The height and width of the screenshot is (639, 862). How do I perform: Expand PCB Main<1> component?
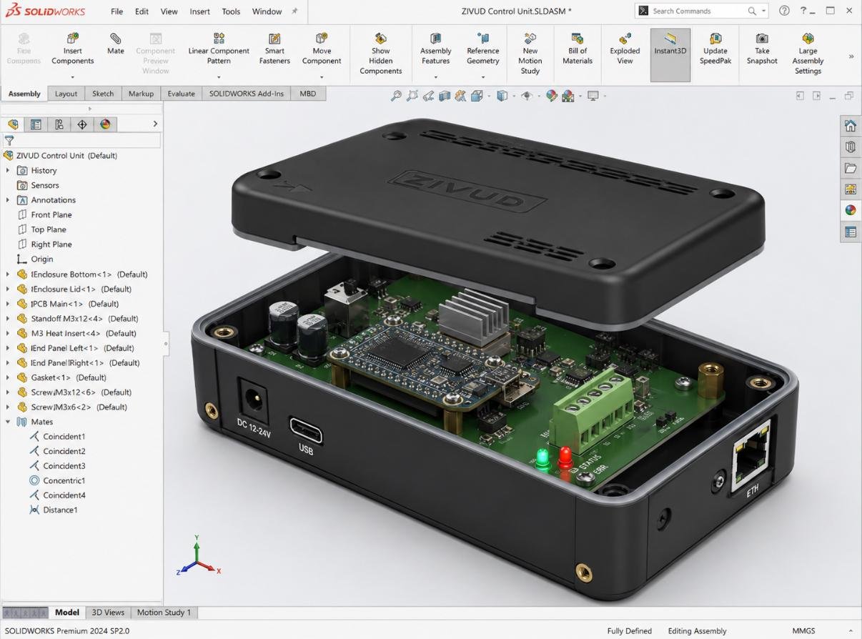pos(8,304)
